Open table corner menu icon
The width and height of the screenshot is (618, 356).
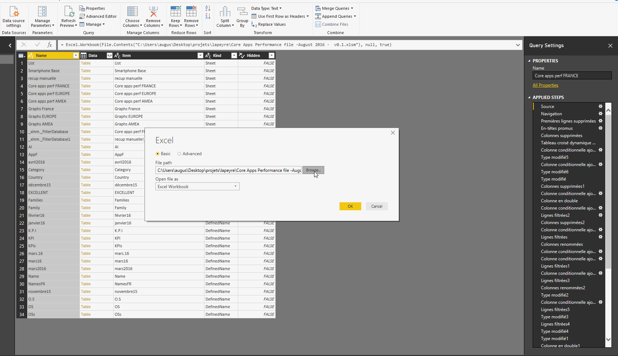[22, 55]
